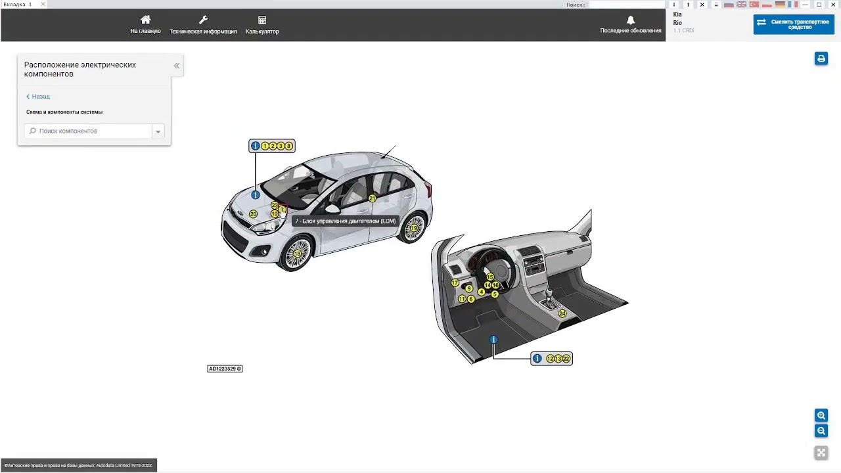The width and height of the screenshot is (841, 473).
Task: Select component marker 3 in hood callout
Action: click(281, 146)
